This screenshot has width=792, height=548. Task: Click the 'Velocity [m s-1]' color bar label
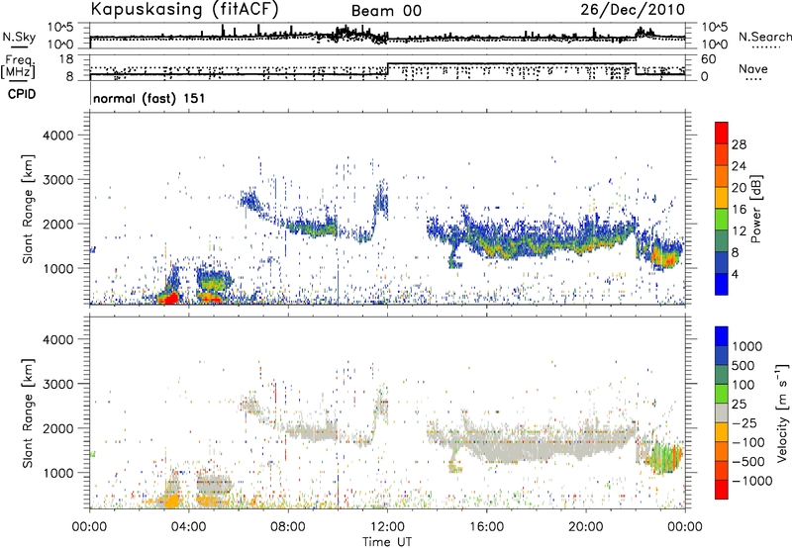click(x=782, y=413)
